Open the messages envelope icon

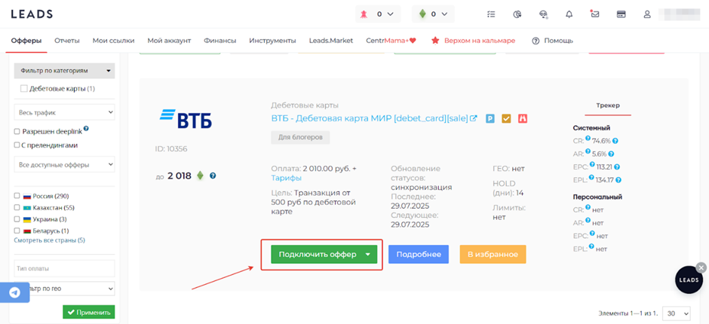pyautogui.click(x=595, y=14)
